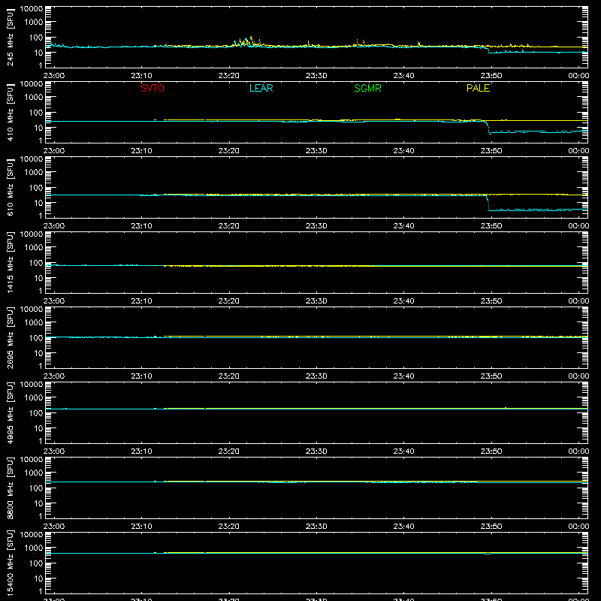The image size is (601, 601).
Task: Click 00:00 time label below 245 MHz panel
Action: pos(578,76)
